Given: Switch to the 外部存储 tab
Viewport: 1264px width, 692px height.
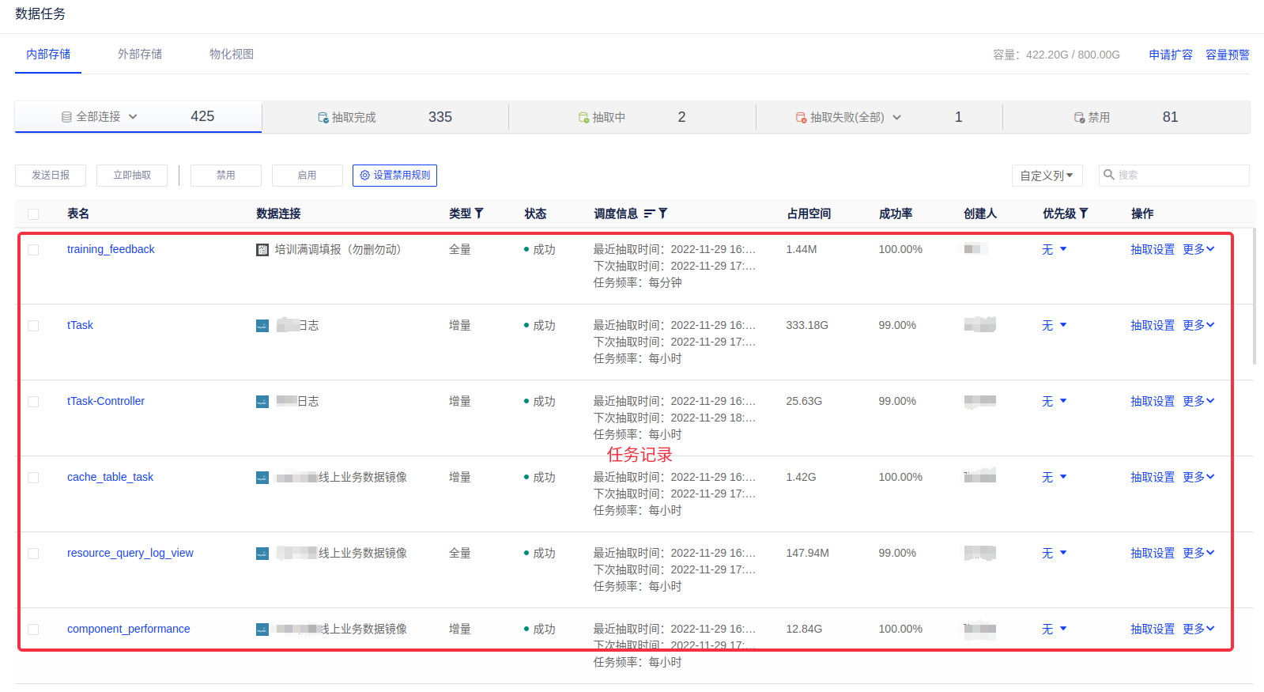Looking at the screenshot, I should [140, 54].
